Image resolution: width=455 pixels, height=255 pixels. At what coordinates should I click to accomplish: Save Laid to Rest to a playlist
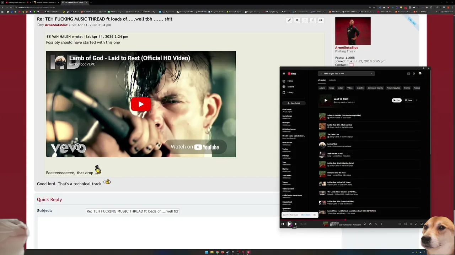pyautogui.click(x=408, y=100)
